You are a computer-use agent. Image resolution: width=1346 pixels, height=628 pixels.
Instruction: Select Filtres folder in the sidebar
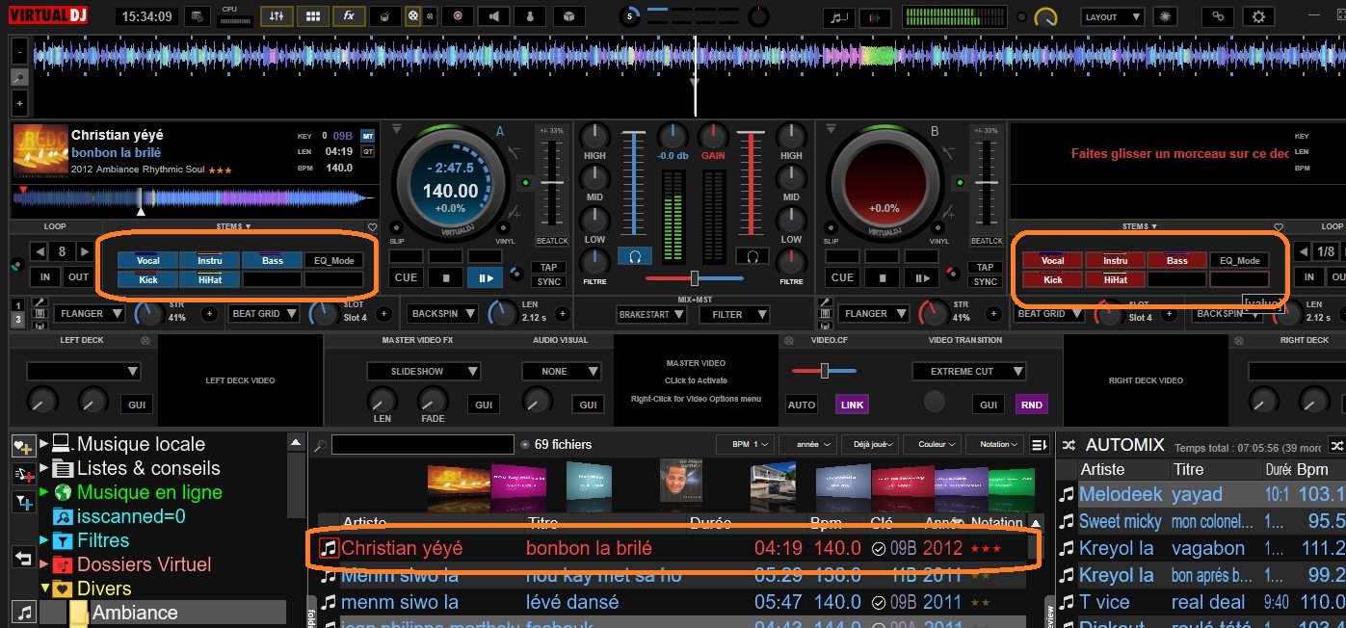coord(103,540)
